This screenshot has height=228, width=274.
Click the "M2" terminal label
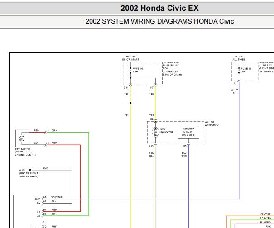38,216
